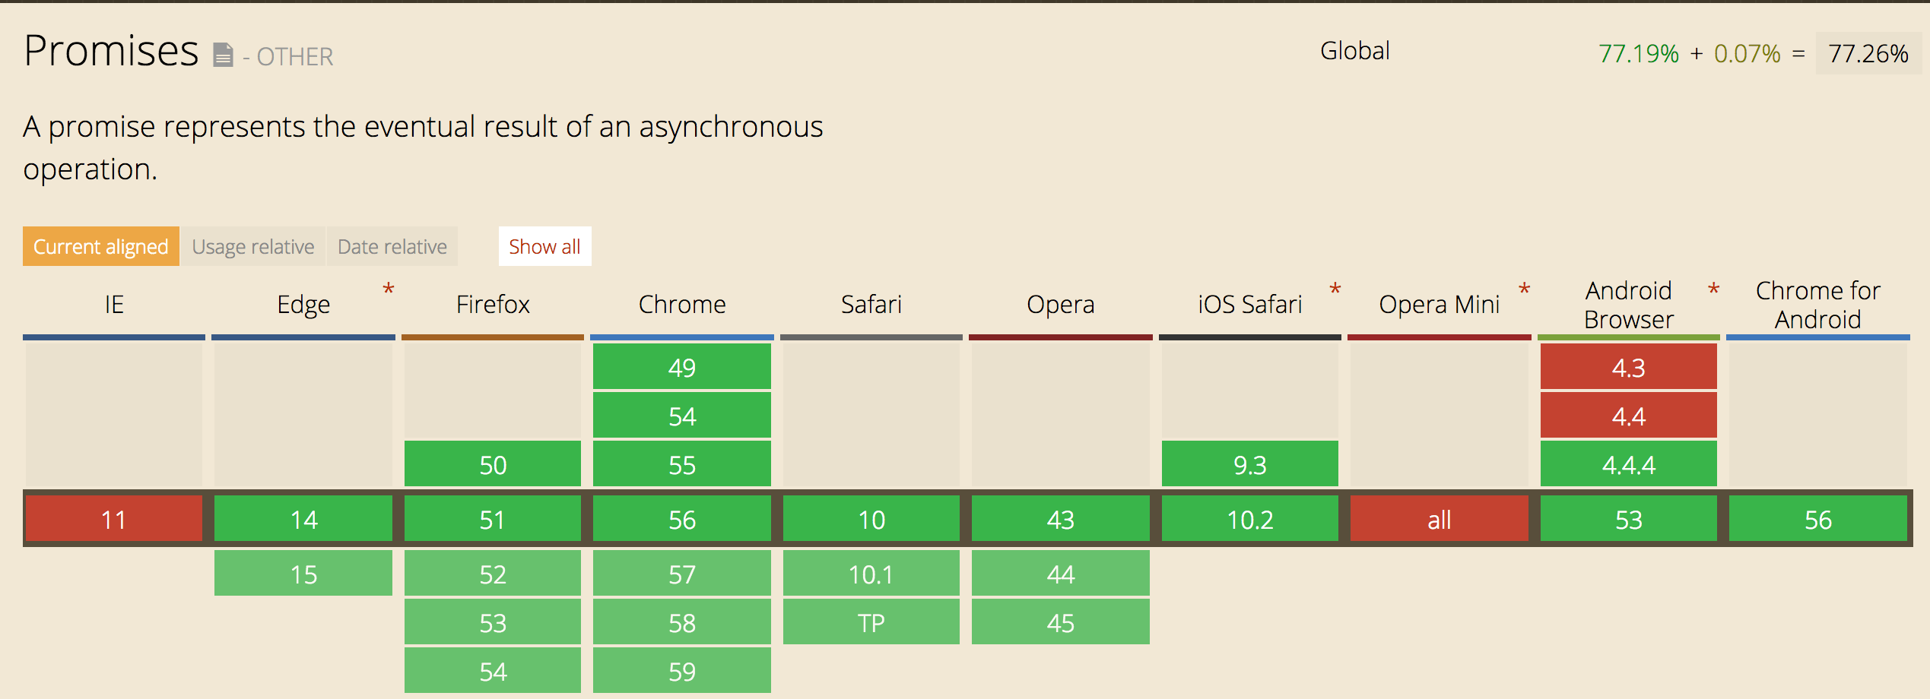Image resolution: width=1930 pixels, height=699 pixels.
Task: Open the Promises feature title
Action: click(x=111, y=51)
